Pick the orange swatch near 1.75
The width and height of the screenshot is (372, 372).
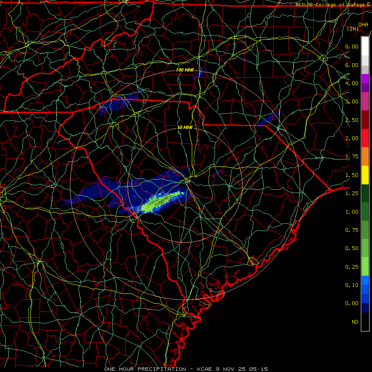pyautogui.click(x=365, y=157)
